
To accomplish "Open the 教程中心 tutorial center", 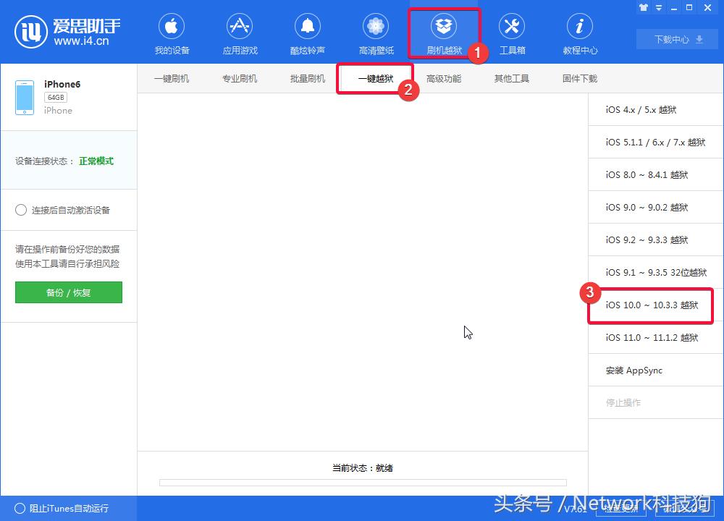I will tap(579, 33).
